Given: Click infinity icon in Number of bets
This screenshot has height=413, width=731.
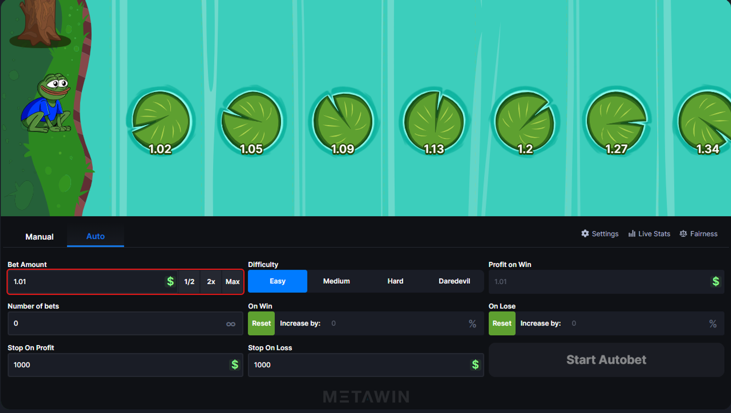Looking at the screenshot, I should pyautogui.click(x=231, y=324).
